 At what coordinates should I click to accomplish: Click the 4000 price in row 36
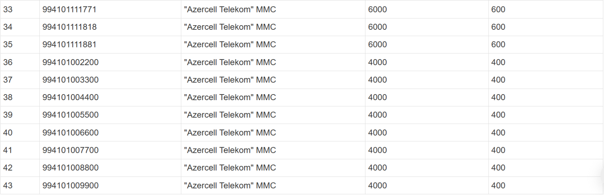pyautogui.click(x=377, y=62)
